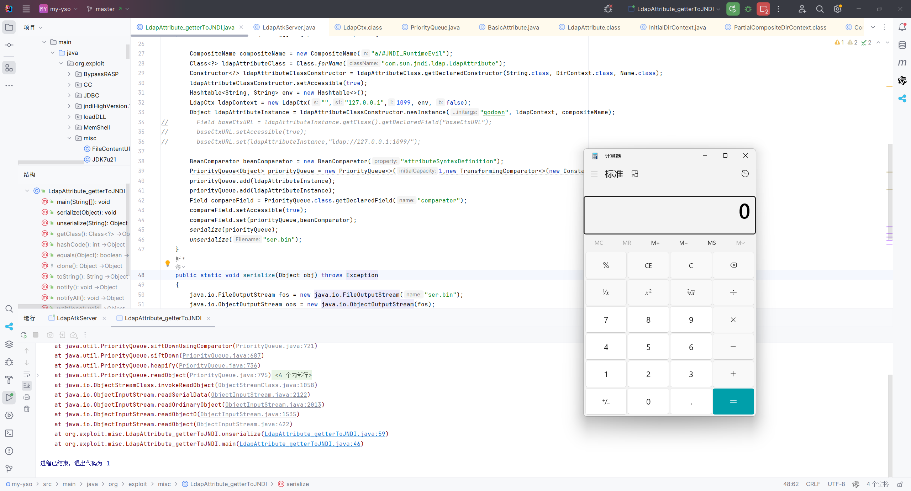Click Calculator number 7 key
This screenshot has height=491, width=911.
click(606, 320)
